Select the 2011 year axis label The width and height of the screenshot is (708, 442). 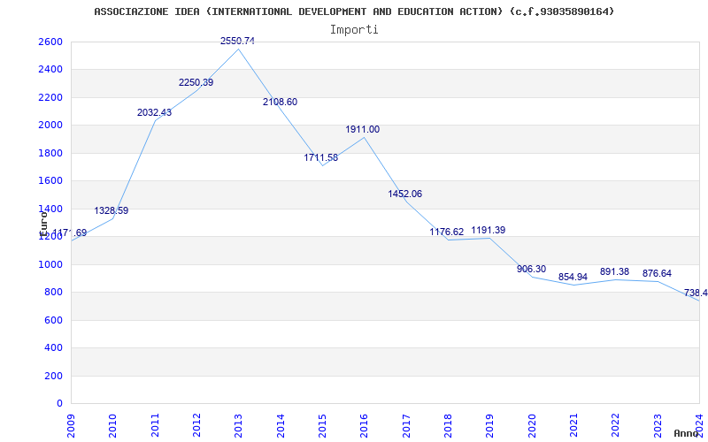[x=155, y=426]
